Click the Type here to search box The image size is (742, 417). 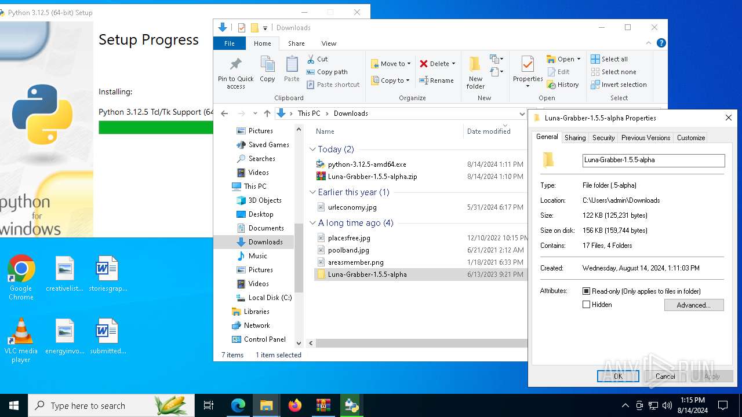tap(111, 405)
